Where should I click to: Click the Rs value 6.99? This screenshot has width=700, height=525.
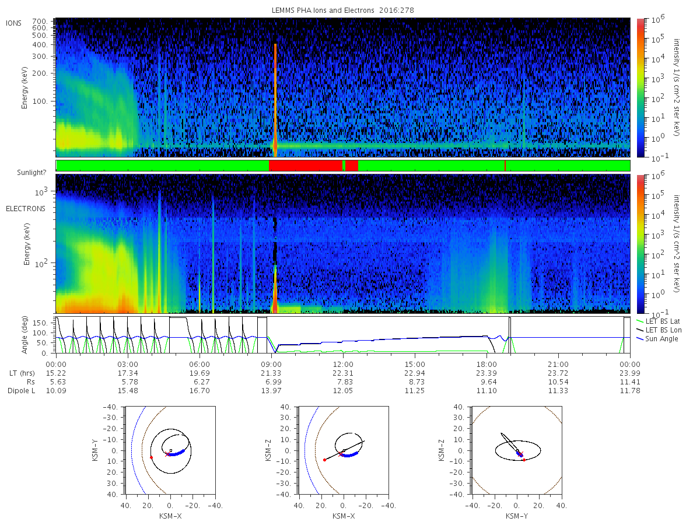(x=271, y=382)
